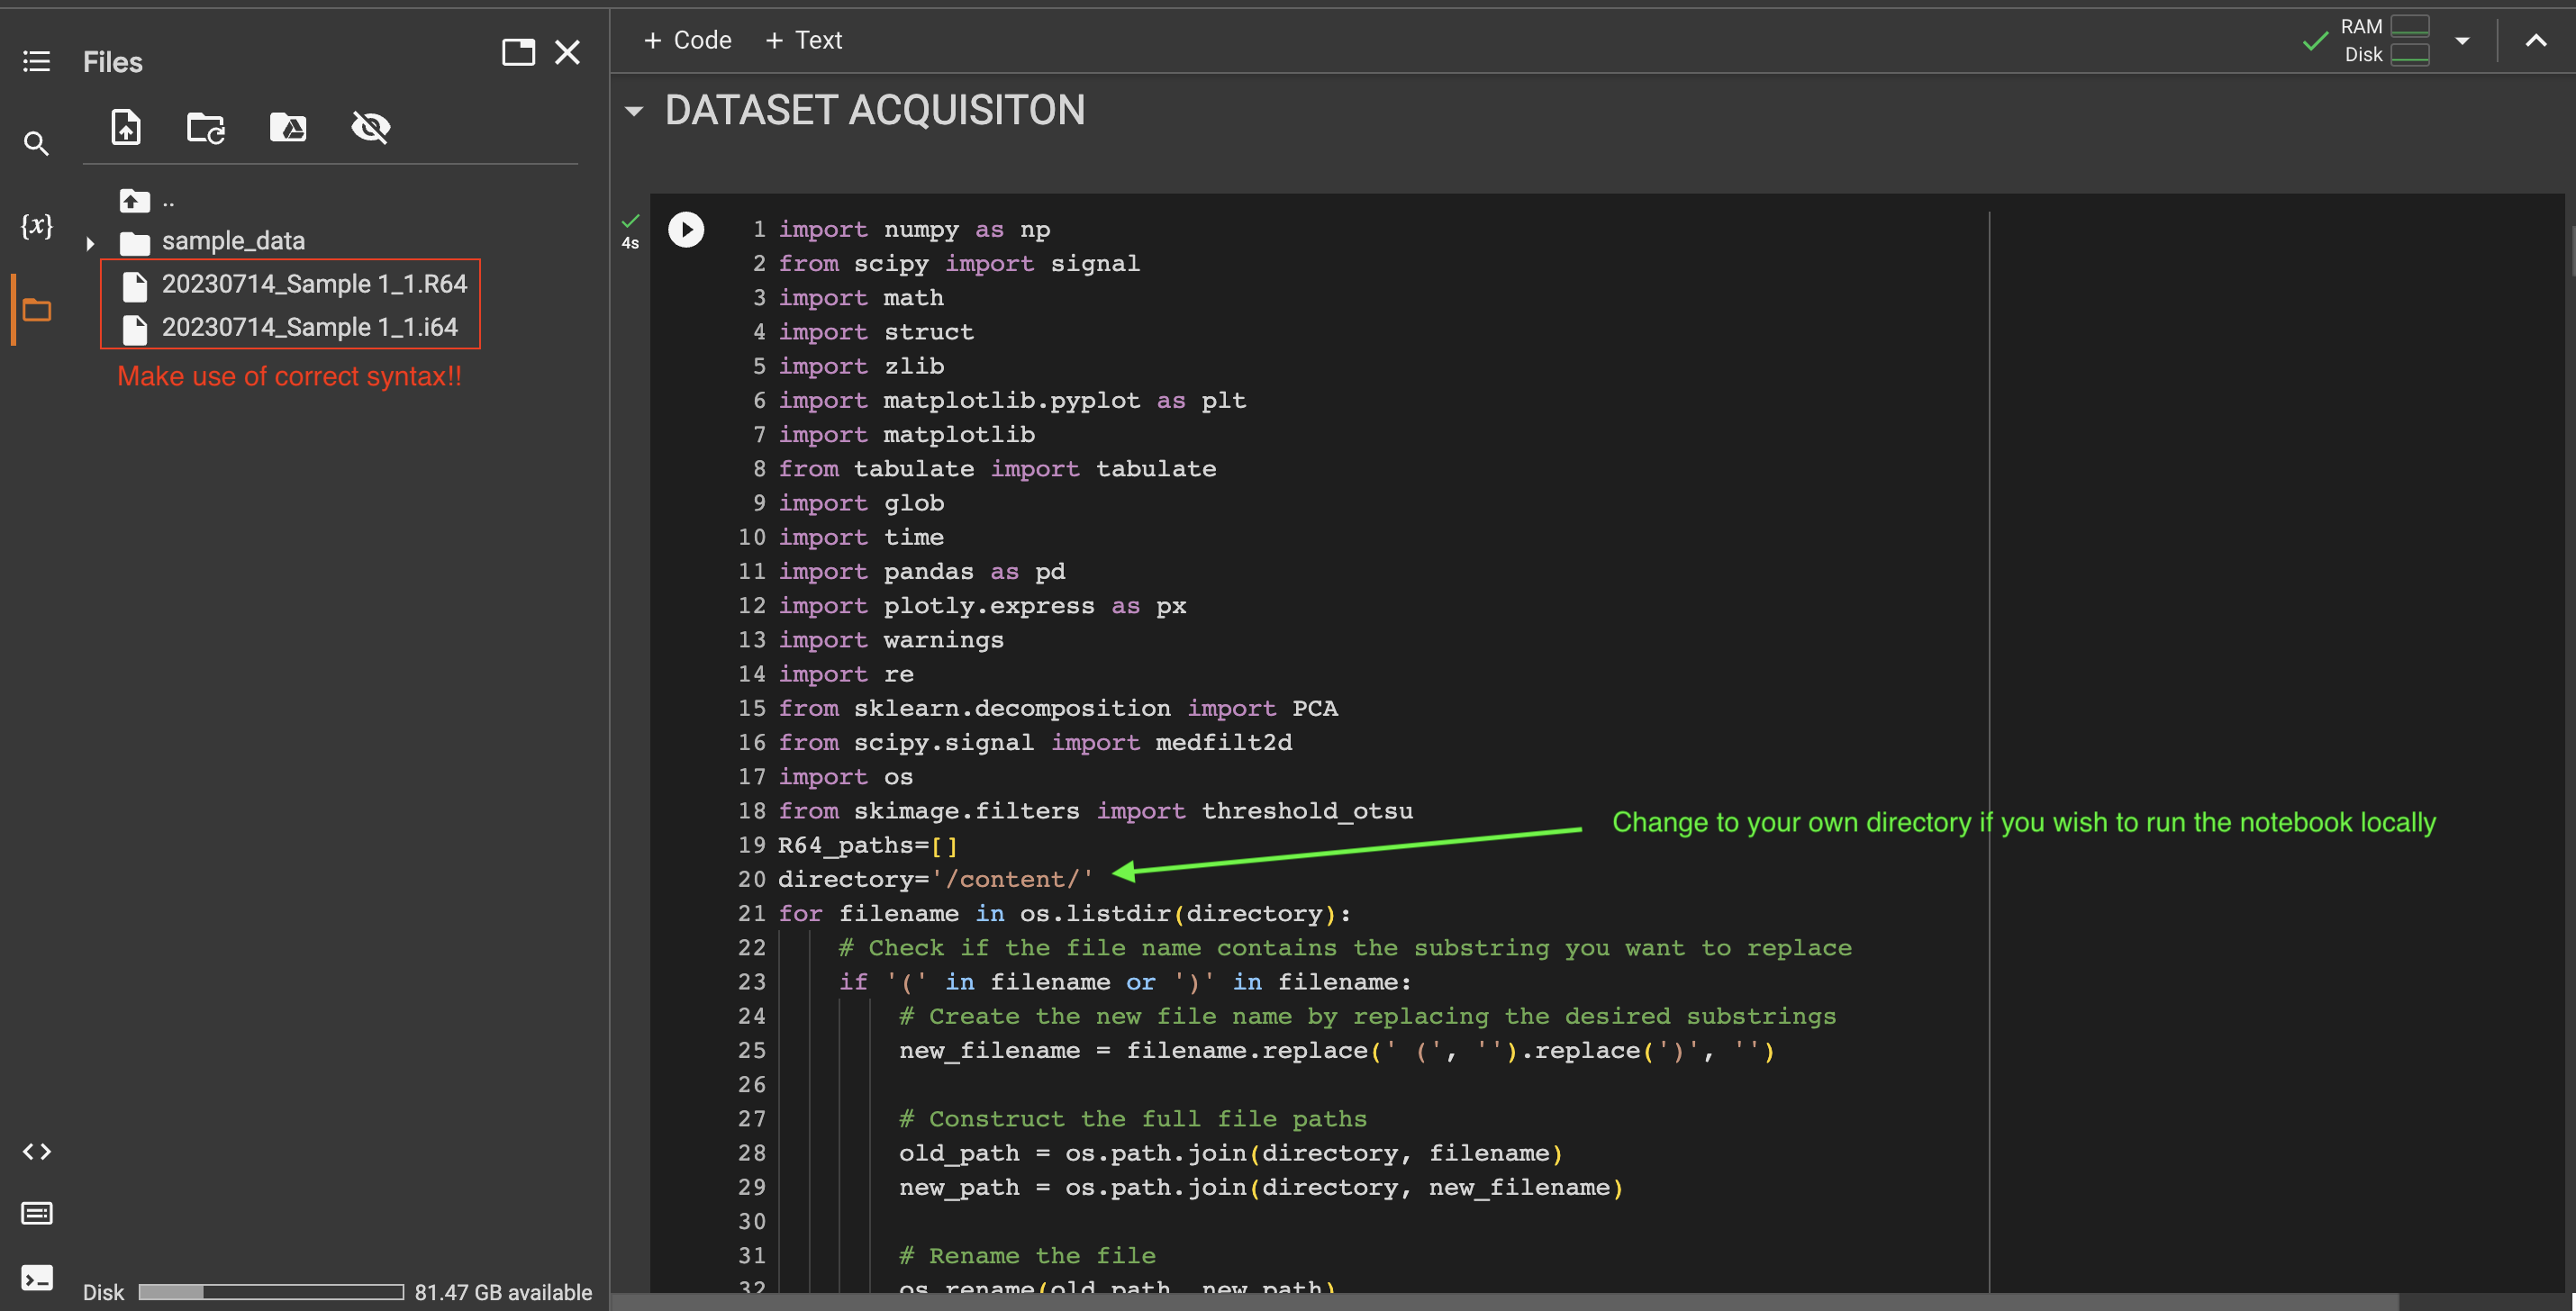Select the 20230714_Sample 1_1.i64 file
This screenshot has height=1311, width=2576.
[x=309, y=327]
